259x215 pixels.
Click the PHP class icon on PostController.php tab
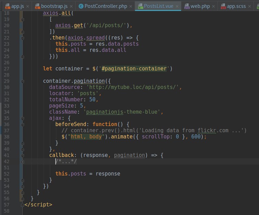pyautogui.click(x=81, y=6)
